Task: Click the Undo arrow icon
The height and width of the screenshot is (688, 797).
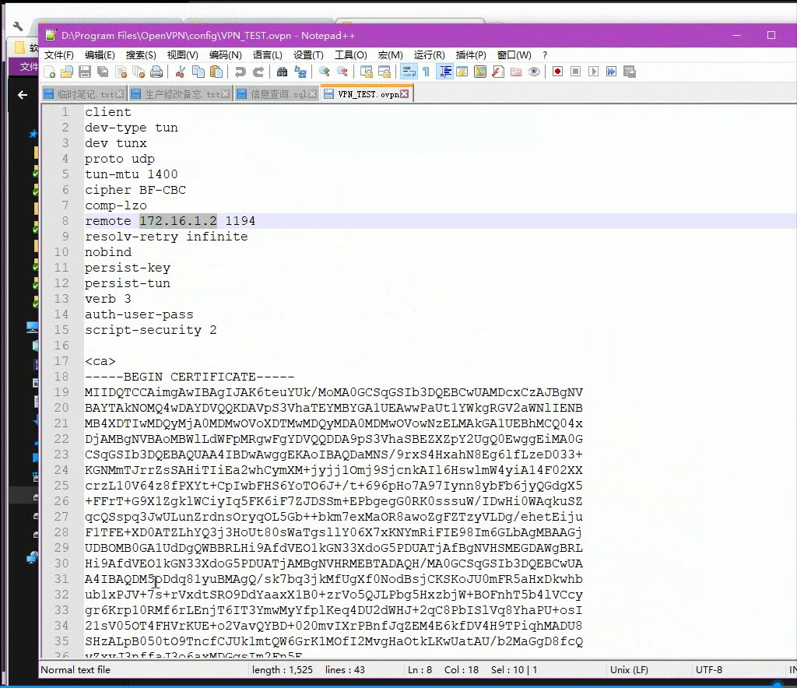Action: click(241, 72)
